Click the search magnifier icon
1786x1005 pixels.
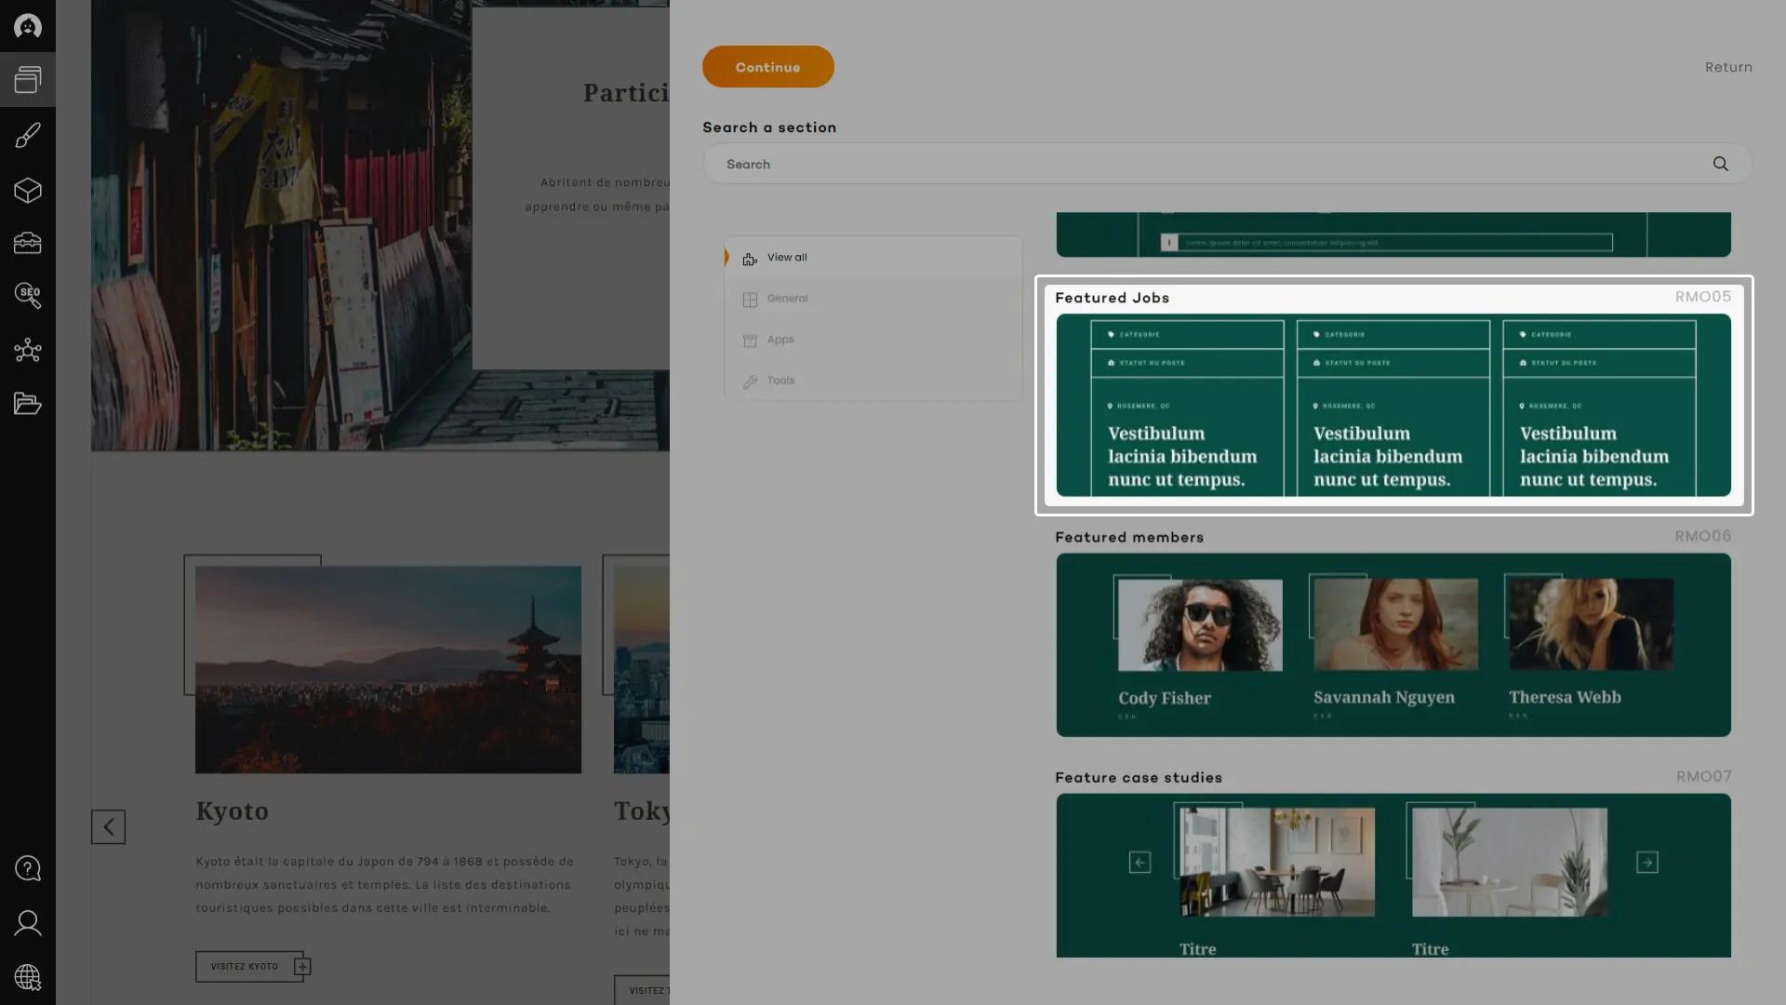(1720, 164)
